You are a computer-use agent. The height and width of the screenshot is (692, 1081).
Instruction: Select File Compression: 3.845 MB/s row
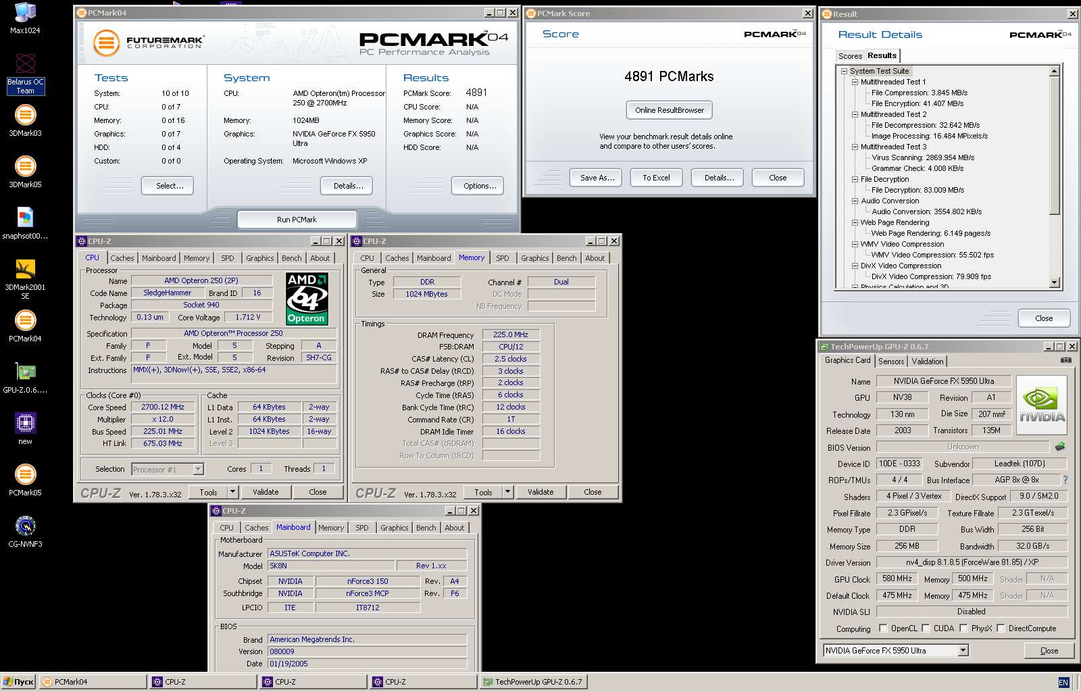click(x=919, y=93)
